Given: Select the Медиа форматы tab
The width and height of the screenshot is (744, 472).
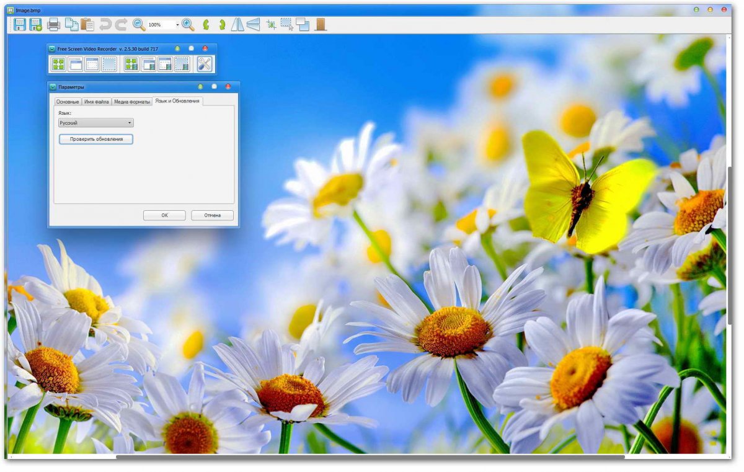Looking at the screenshot, I should click(132, 101).
